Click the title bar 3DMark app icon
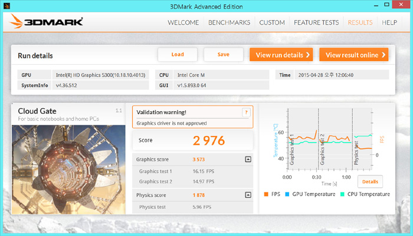 [6, 5]
